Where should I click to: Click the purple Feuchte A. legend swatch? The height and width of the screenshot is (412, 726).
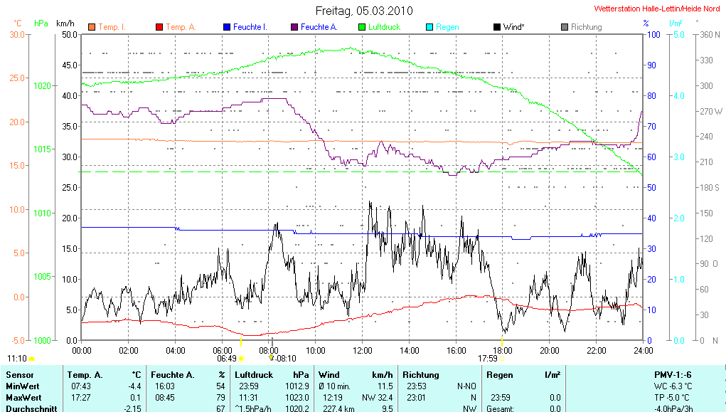(x=294, y=27)
